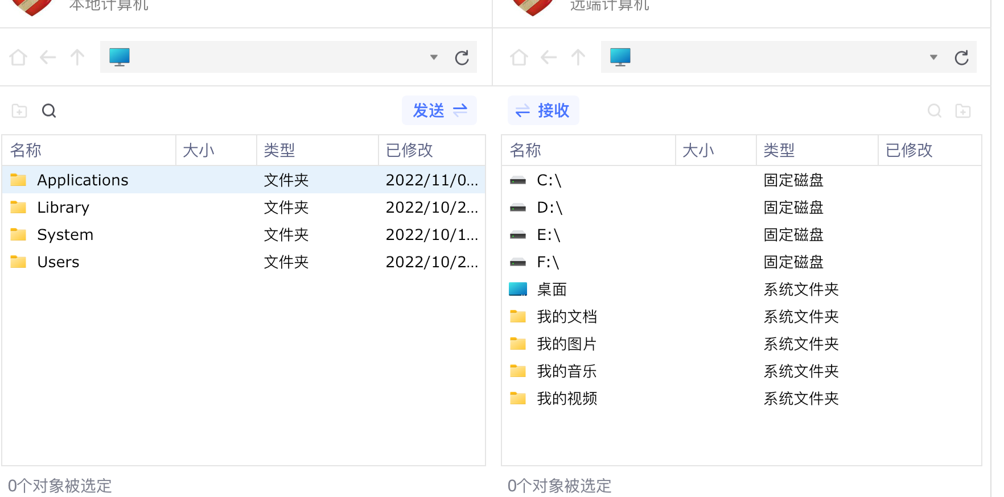Viewport: 1004px width, 497px height.
Task: Click the 固定磁盘 type of F:\
Action: point(793,262)
